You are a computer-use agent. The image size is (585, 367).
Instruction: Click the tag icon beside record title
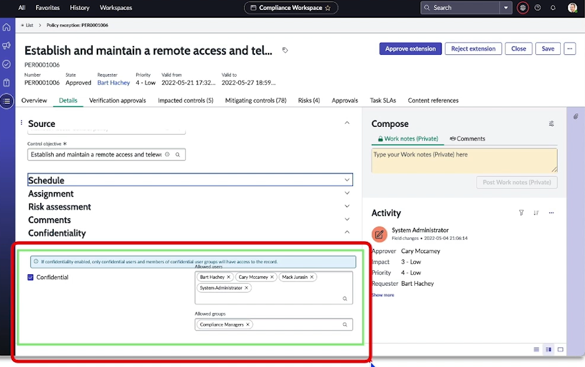pyautogui.click(x=285, y=51)
